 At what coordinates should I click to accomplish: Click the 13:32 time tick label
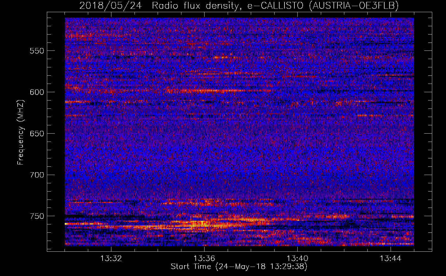point(111,259)
